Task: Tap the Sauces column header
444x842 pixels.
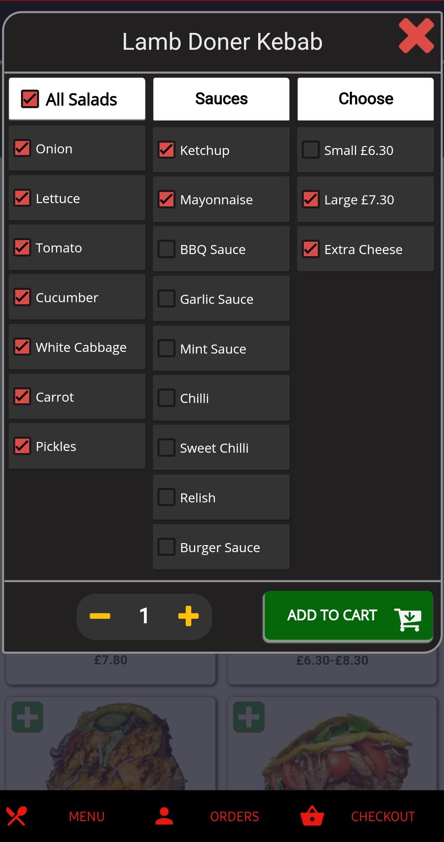Action: click(221, 99)
